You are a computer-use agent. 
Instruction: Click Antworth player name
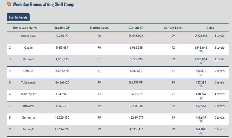pyautogui.click(x=28, y=106)
